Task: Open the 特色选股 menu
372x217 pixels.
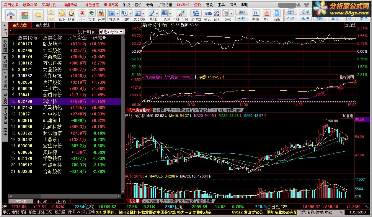Action: click(92, 5)
